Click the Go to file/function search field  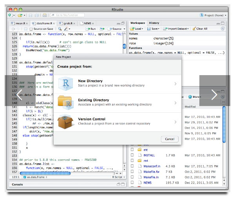(67, 15)
